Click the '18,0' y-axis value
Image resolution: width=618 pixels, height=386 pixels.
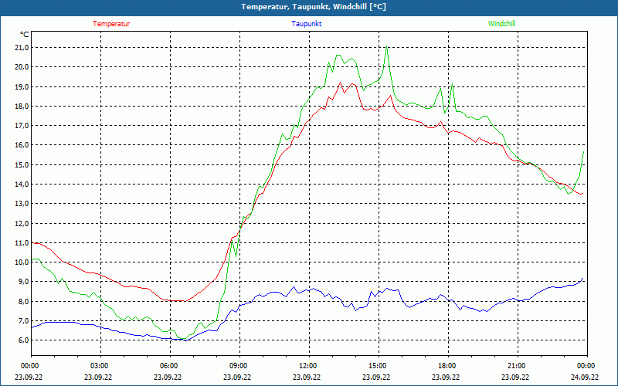(22, 106)
